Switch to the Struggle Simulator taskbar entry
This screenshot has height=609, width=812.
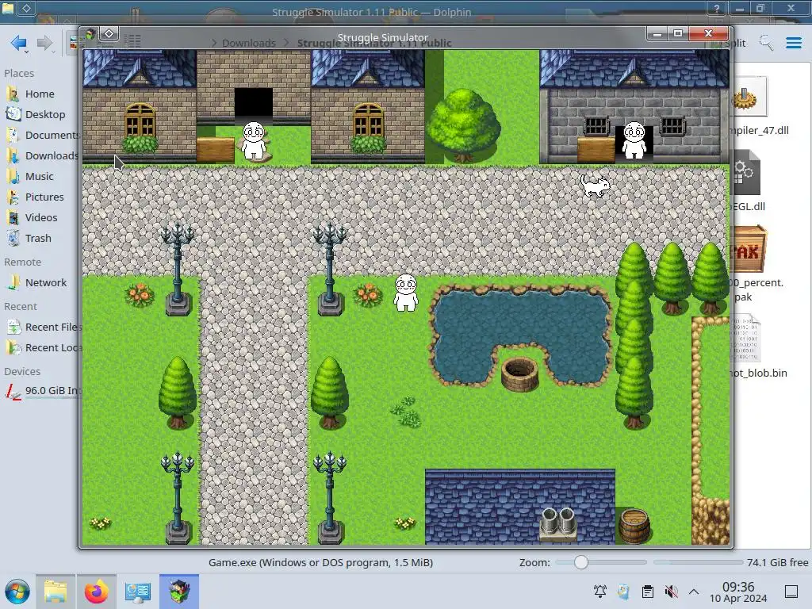tap(179, 592)
